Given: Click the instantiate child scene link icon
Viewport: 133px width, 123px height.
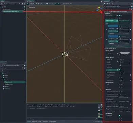Looking at the screenshot, I should (x=4, y=4).
